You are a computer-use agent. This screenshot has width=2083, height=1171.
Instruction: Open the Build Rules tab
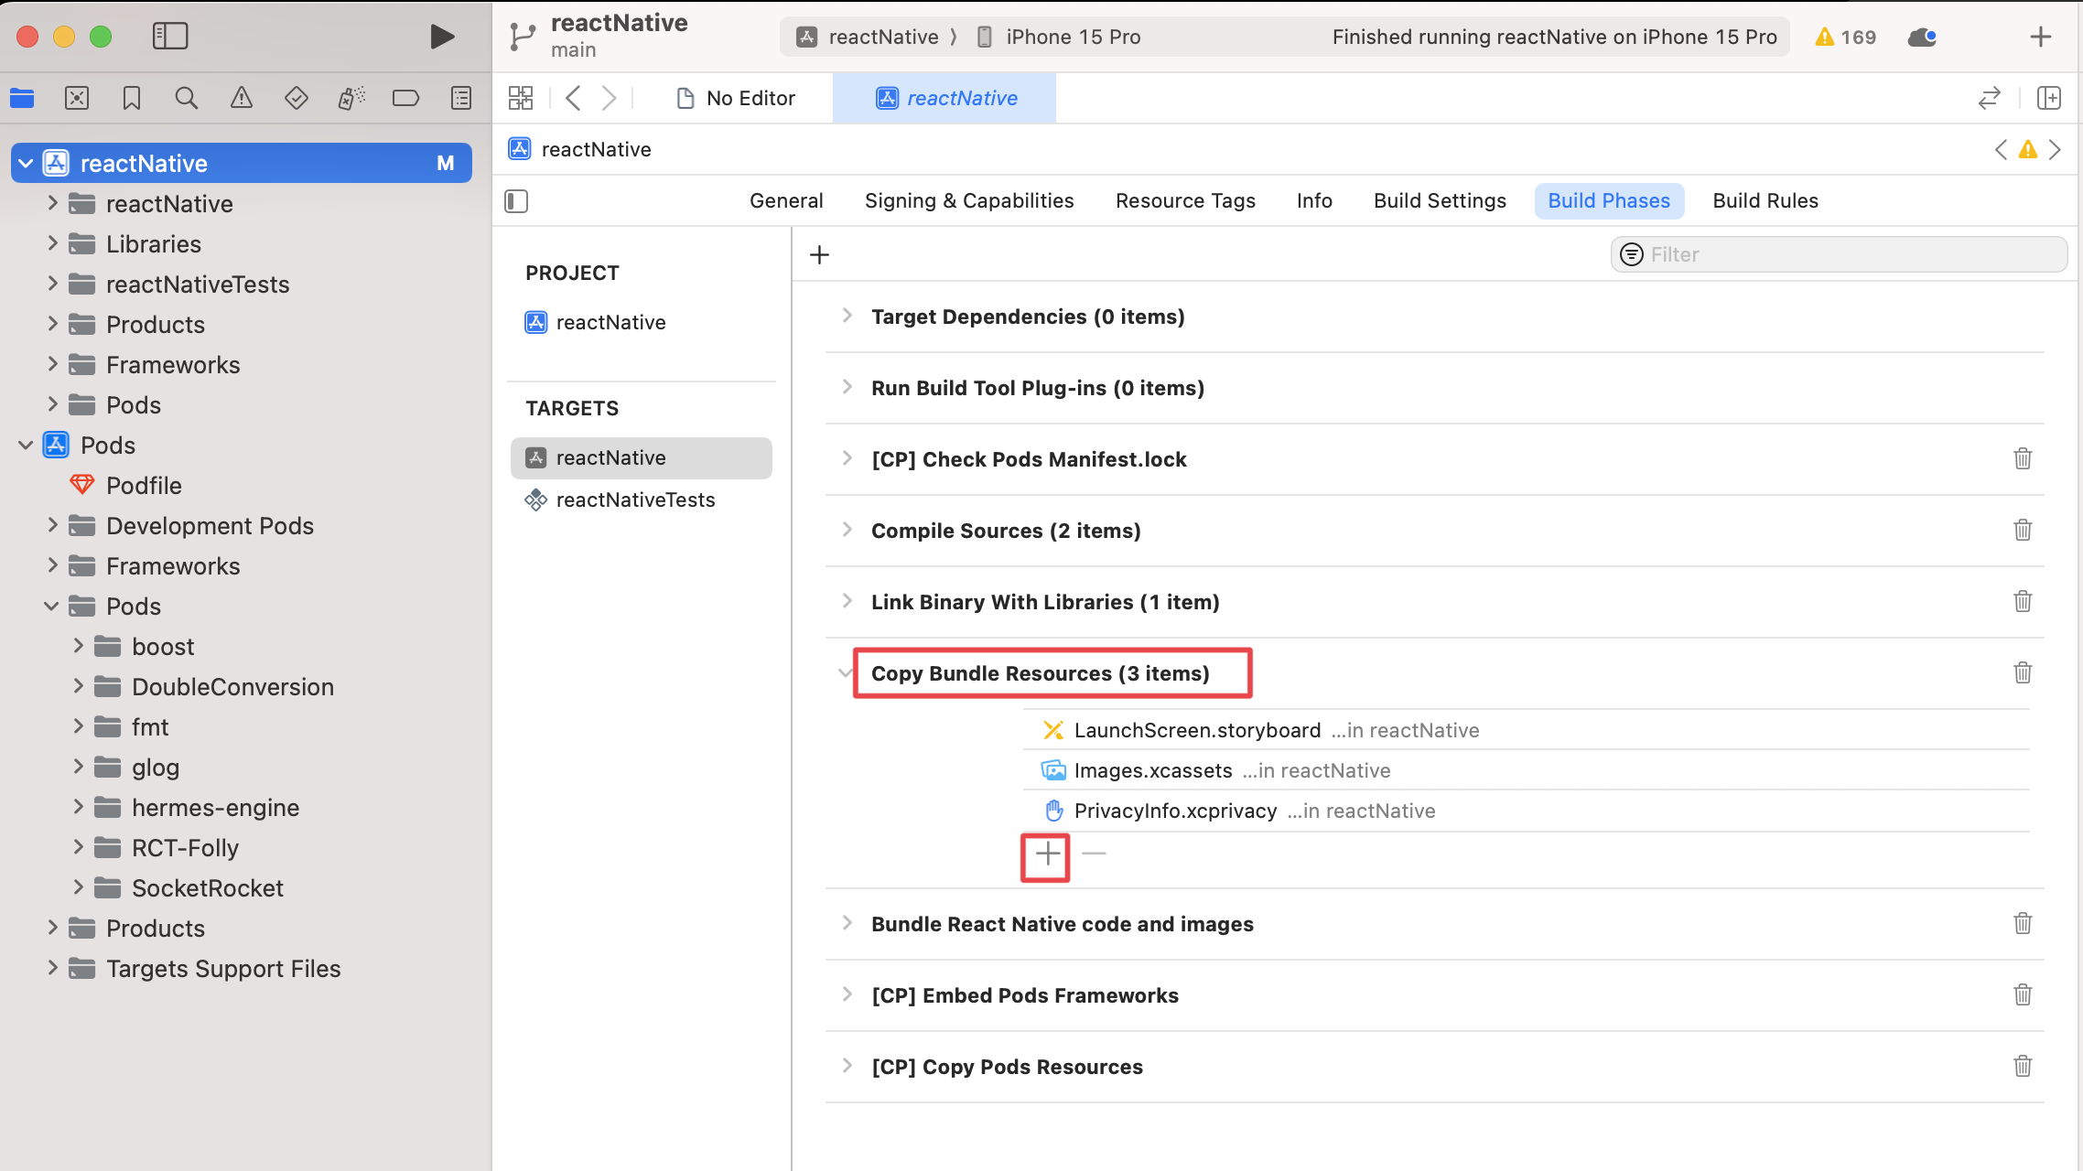coord(1765,200)
